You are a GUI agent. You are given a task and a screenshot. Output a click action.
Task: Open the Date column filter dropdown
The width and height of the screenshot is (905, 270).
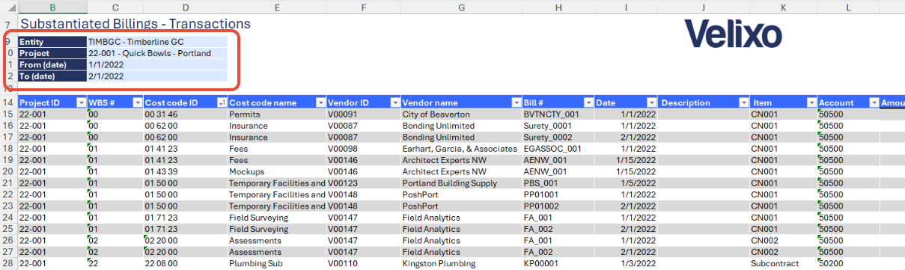click(x=651, y=102)
